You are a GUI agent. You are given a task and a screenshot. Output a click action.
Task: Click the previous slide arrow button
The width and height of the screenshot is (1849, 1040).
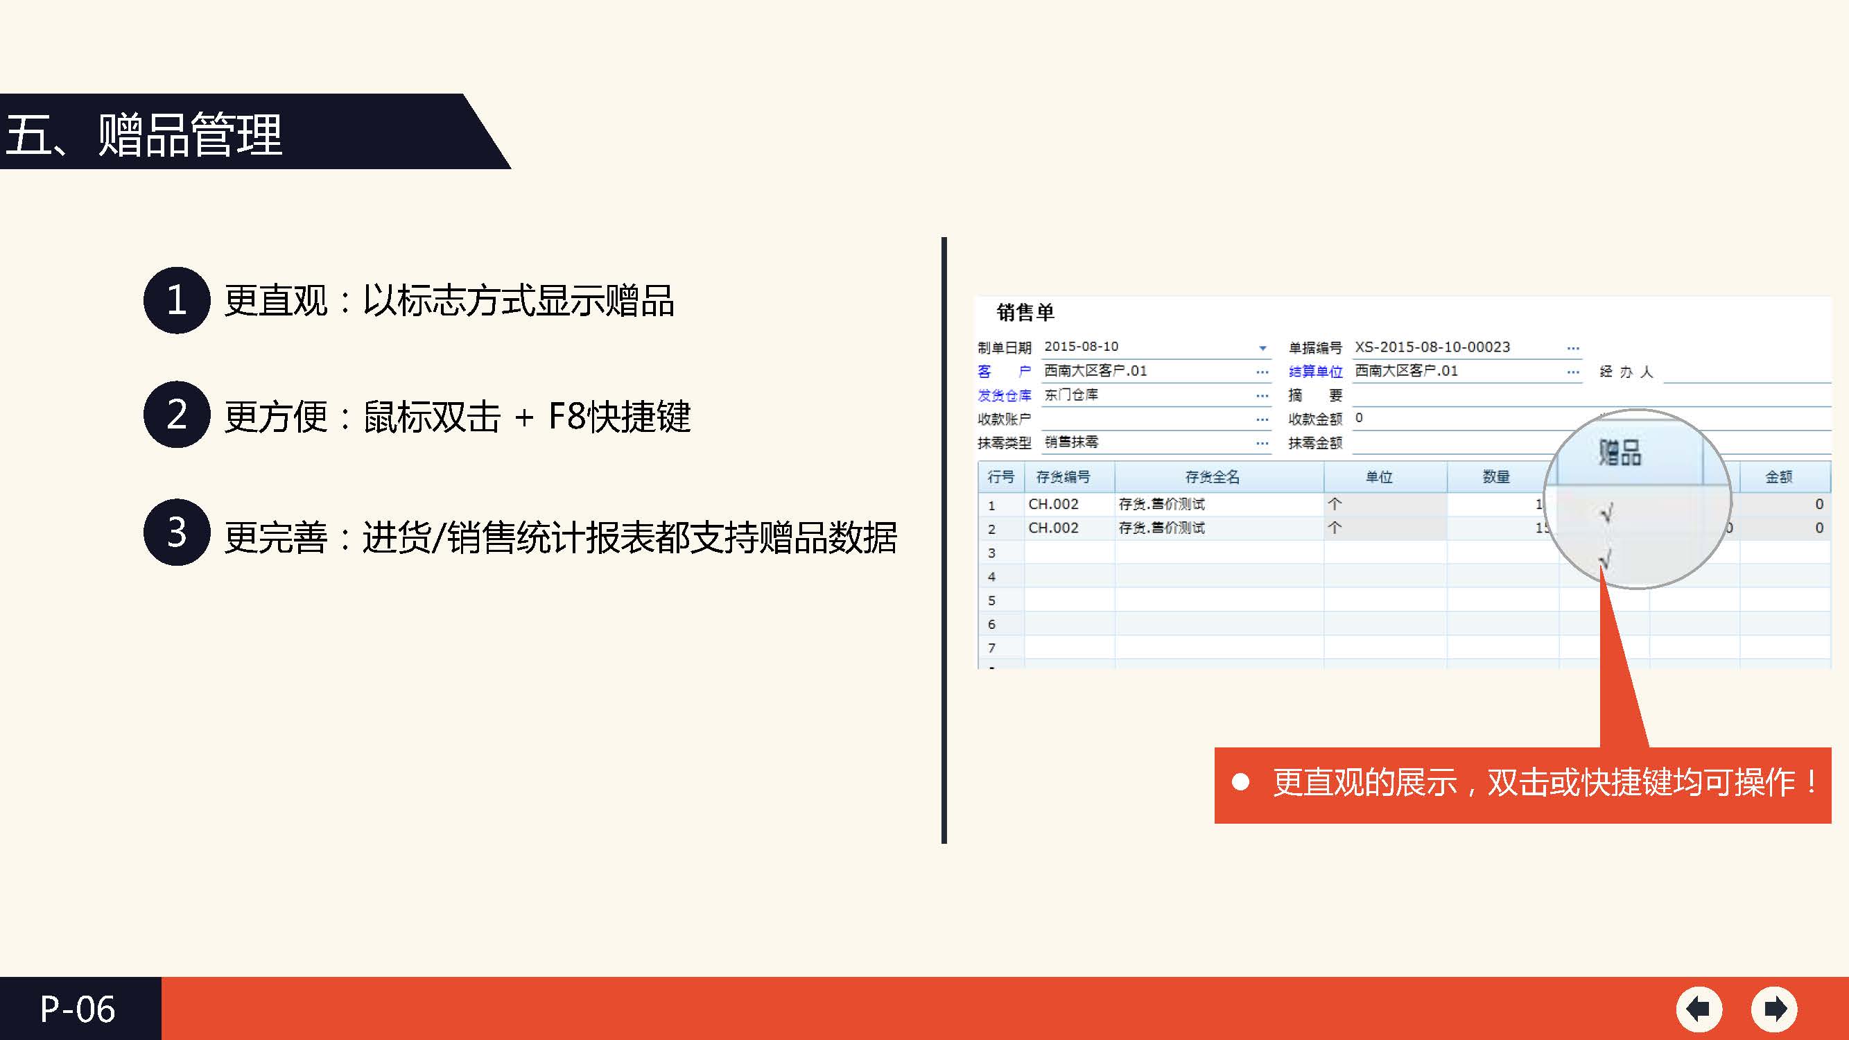pos(1699,1008)
